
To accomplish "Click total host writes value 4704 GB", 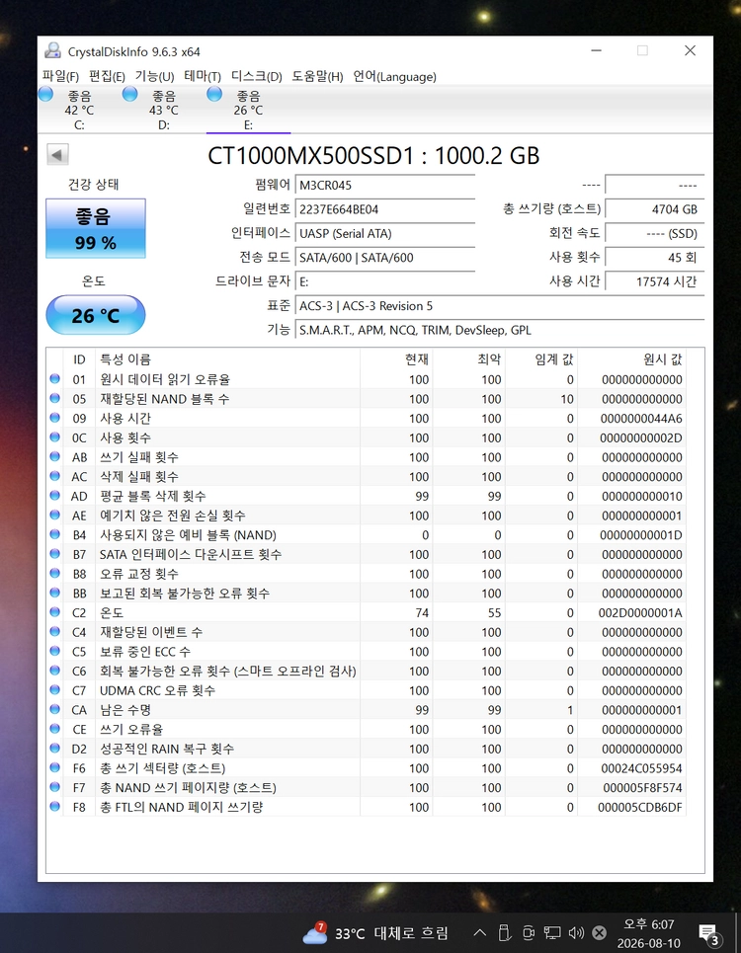I will [x=655, y=209].
